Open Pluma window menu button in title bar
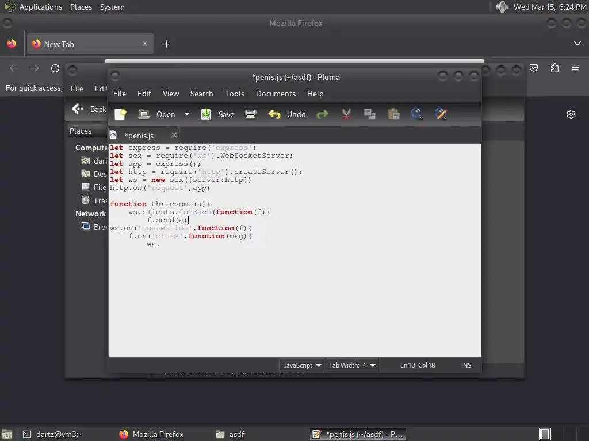 [x=115, y=76]
